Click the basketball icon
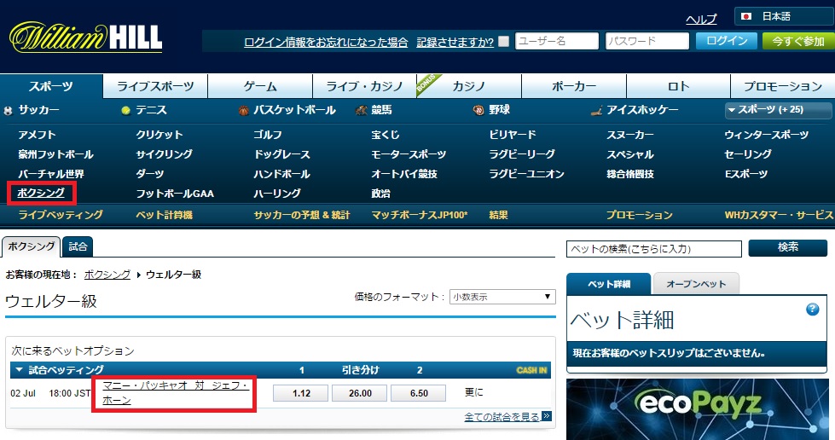The image size is (835, 440). click(x=243, y=111)
